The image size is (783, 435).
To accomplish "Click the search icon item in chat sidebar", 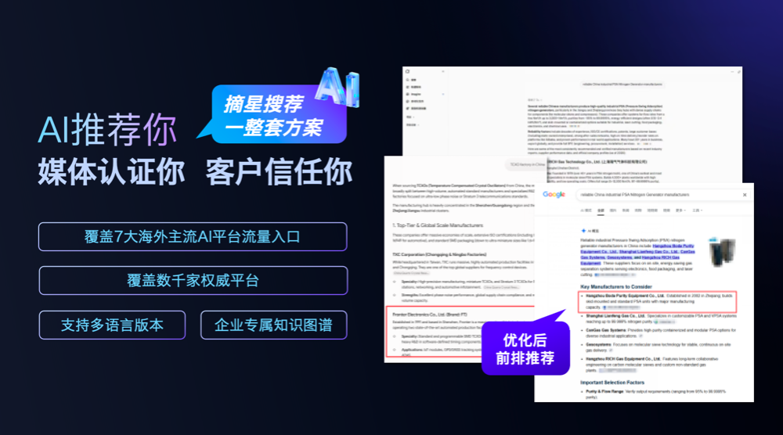I will point(412,80).
